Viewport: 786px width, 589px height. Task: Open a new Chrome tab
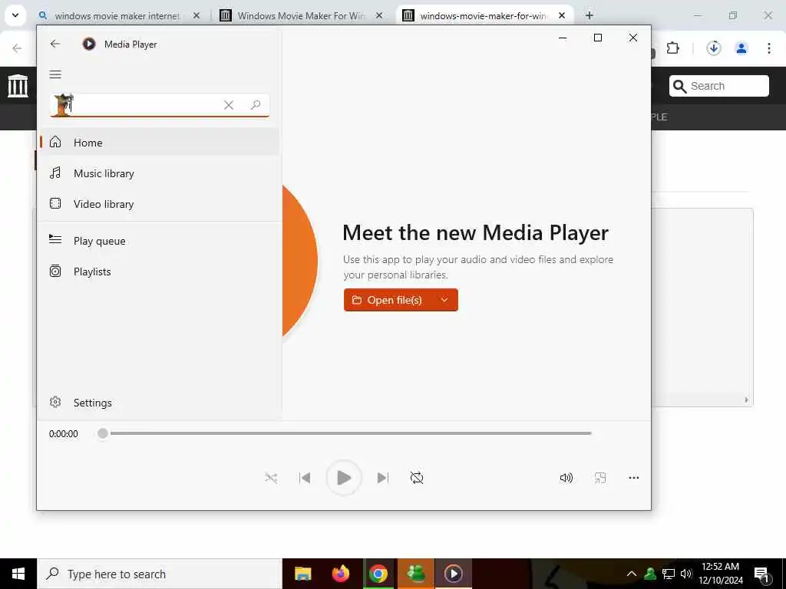point(589,15)
